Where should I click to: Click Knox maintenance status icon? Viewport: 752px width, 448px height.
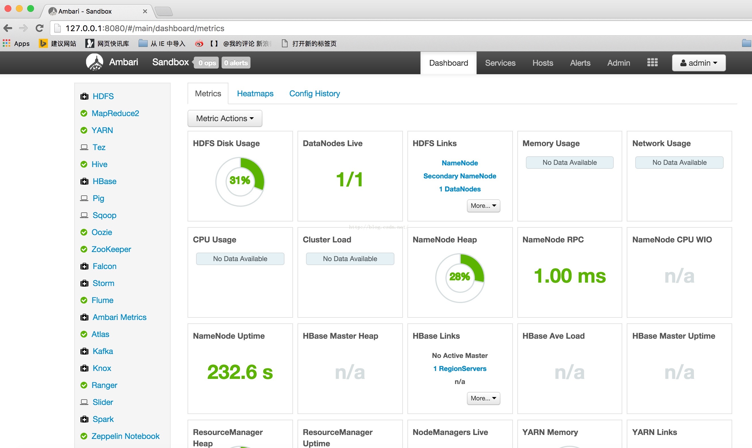(84, 368)
